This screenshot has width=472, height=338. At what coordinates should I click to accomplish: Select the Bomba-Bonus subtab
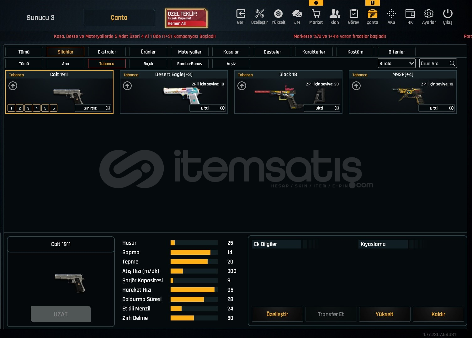[190, 64]
